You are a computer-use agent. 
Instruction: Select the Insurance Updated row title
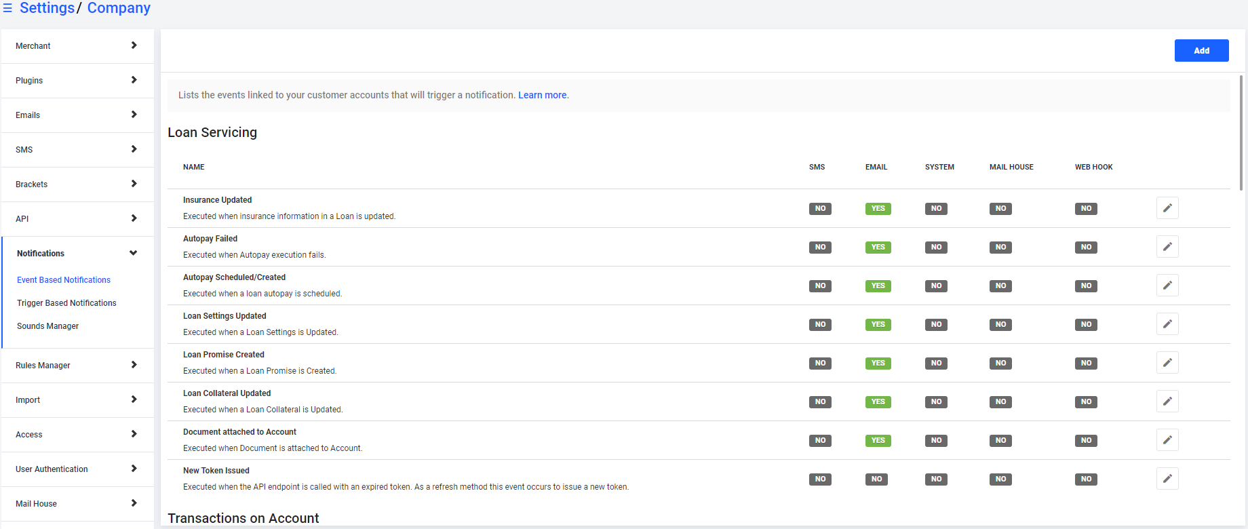(x=217, y=200)
